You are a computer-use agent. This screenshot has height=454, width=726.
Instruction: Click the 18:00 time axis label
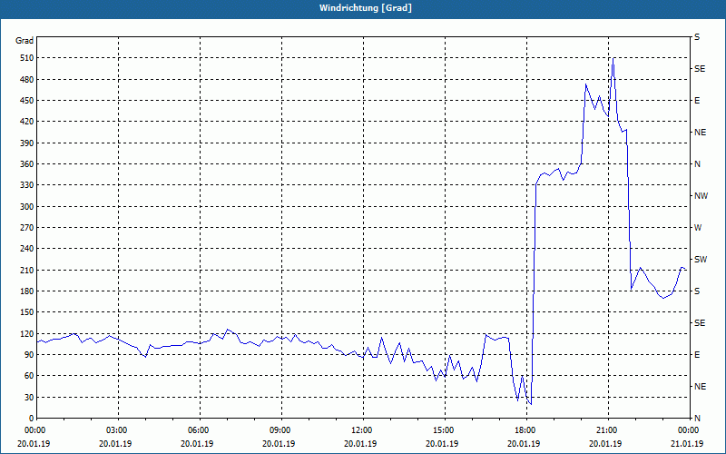click(x=526, y=430)
